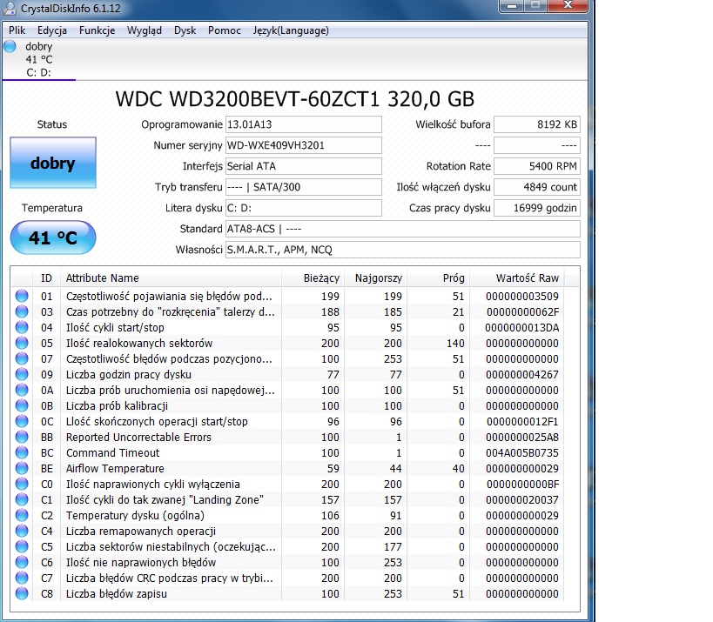Select row 'Airflow Temperature'
713x622 pixels.
(288, 468)
